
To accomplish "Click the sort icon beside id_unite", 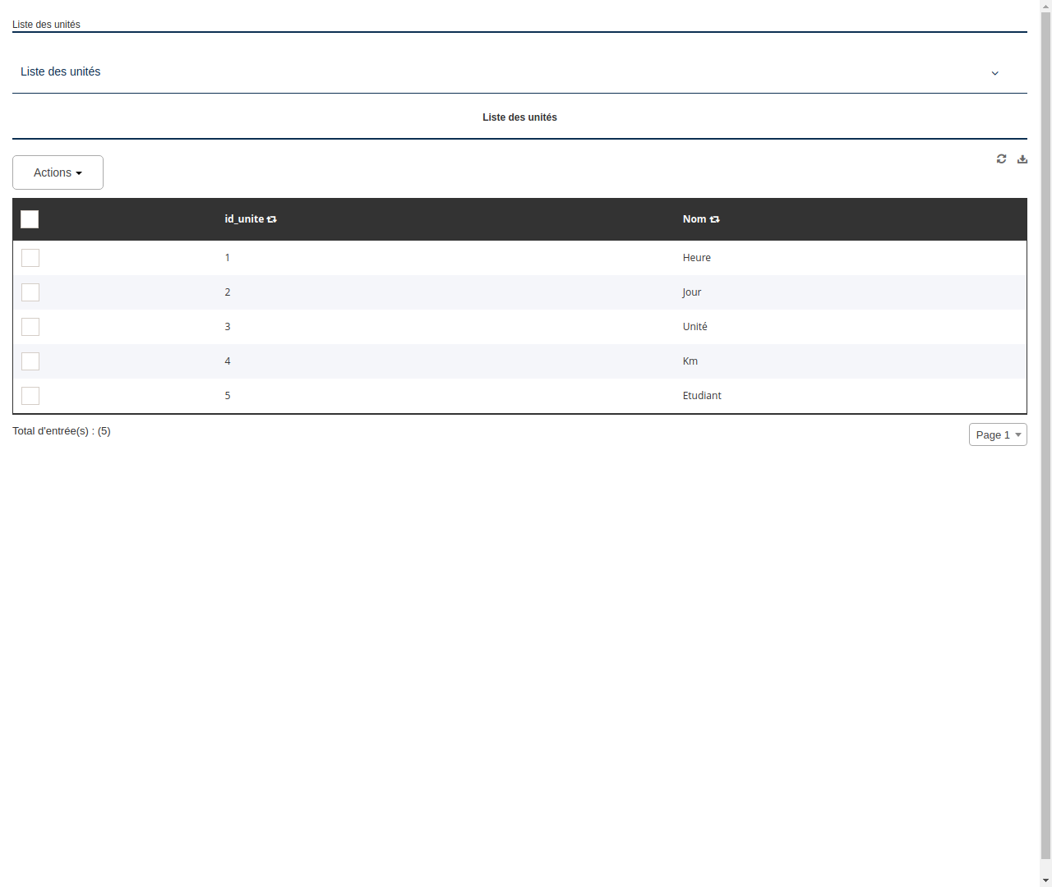I will pyautogui.click(x=271, y=219).
